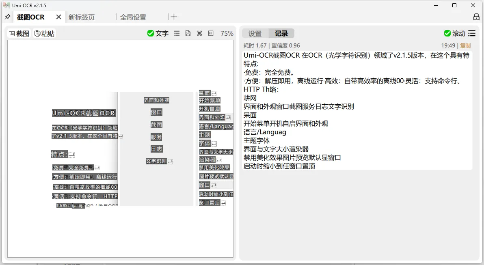Open the record list menu icon beside 滚动
484x265 pixels.
coord(472,33)
